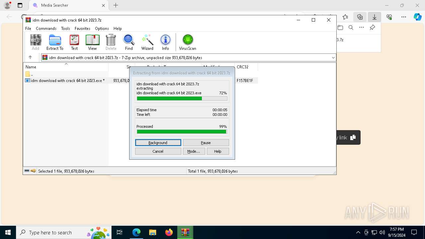Click 'Total 1 file' status text
This screenshot has height=239, width=425.
pyautogui.click(x=212, y=171)
